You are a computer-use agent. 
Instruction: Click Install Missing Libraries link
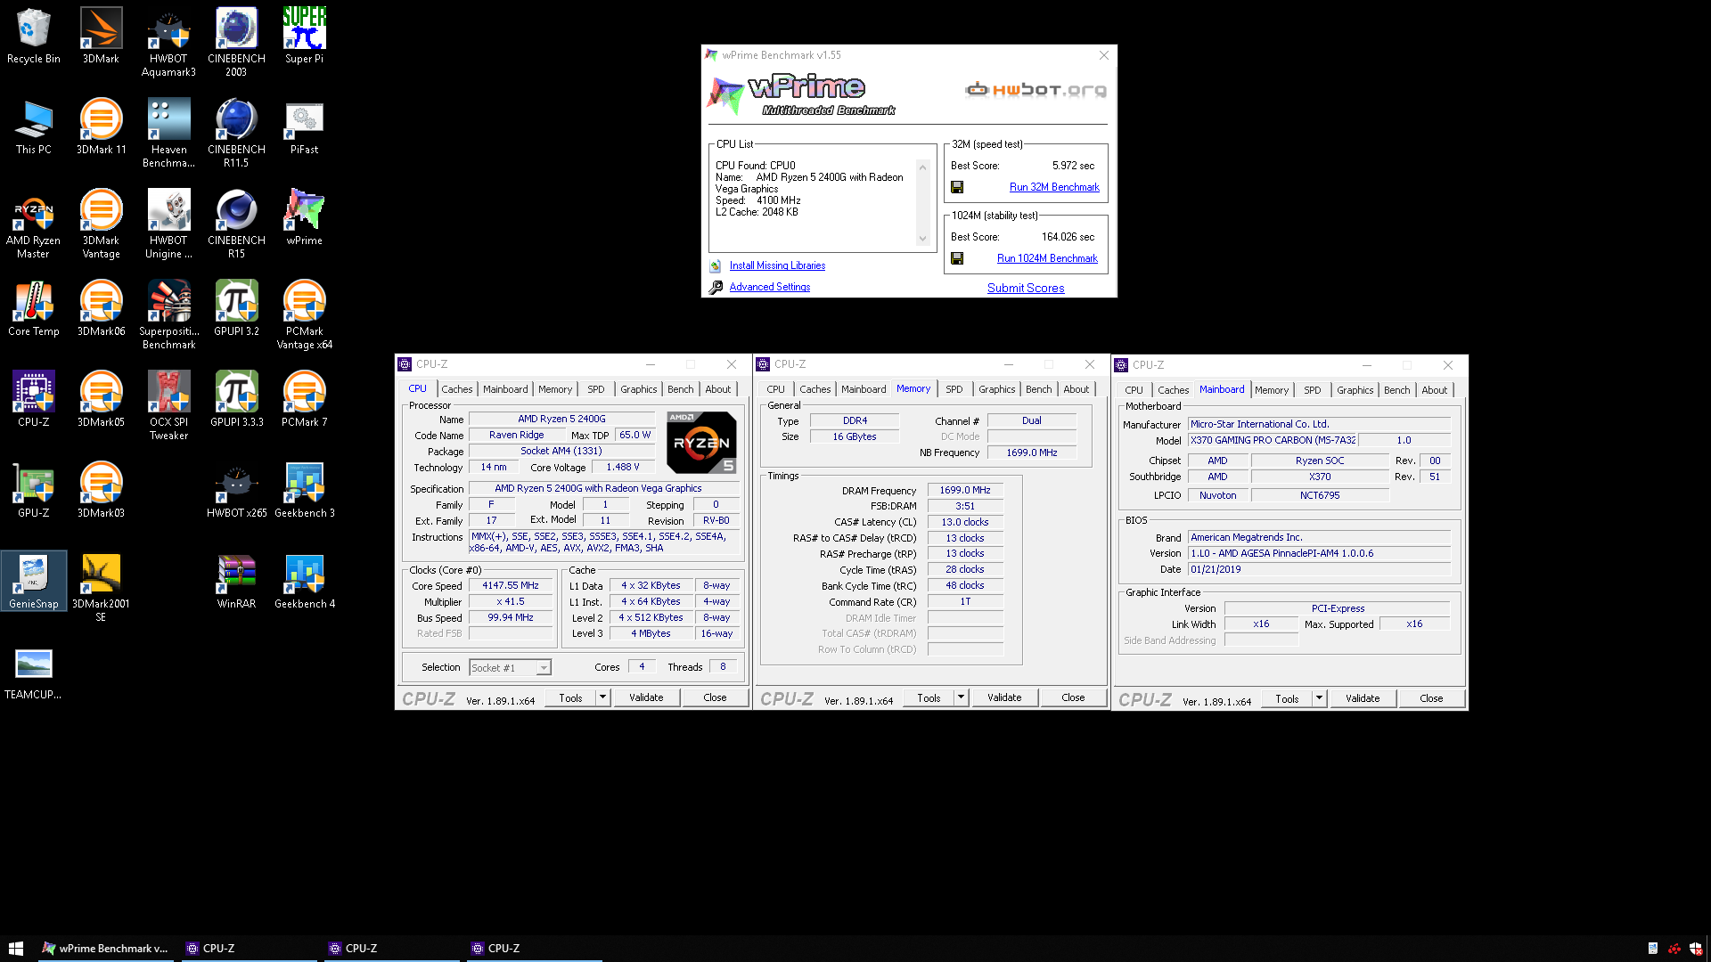[777, 265]
